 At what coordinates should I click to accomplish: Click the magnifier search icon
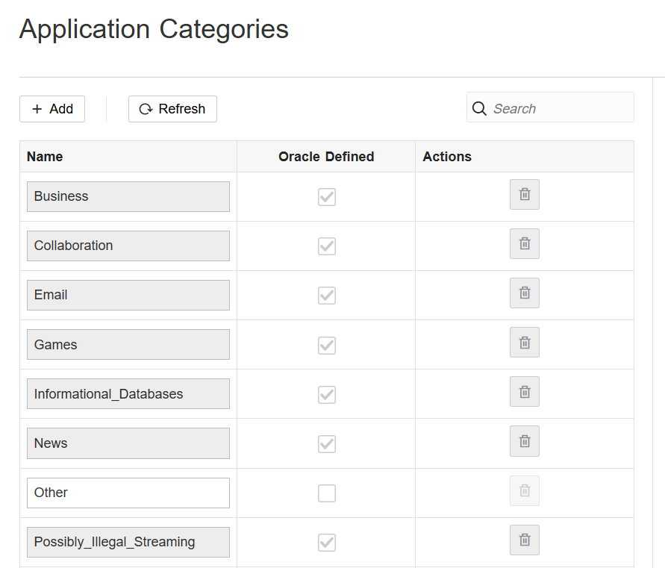click(x=479, y=109)
